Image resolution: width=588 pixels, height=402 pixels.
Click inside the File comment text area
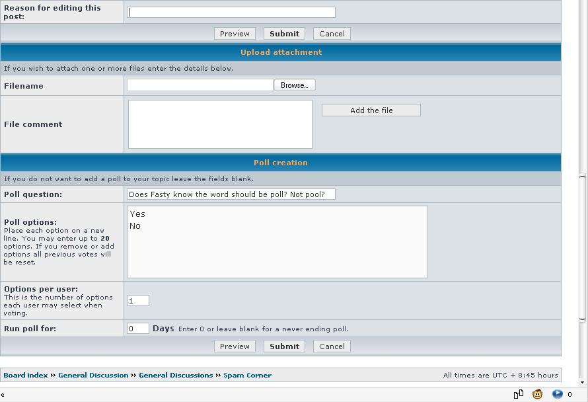tap(220, 124)
